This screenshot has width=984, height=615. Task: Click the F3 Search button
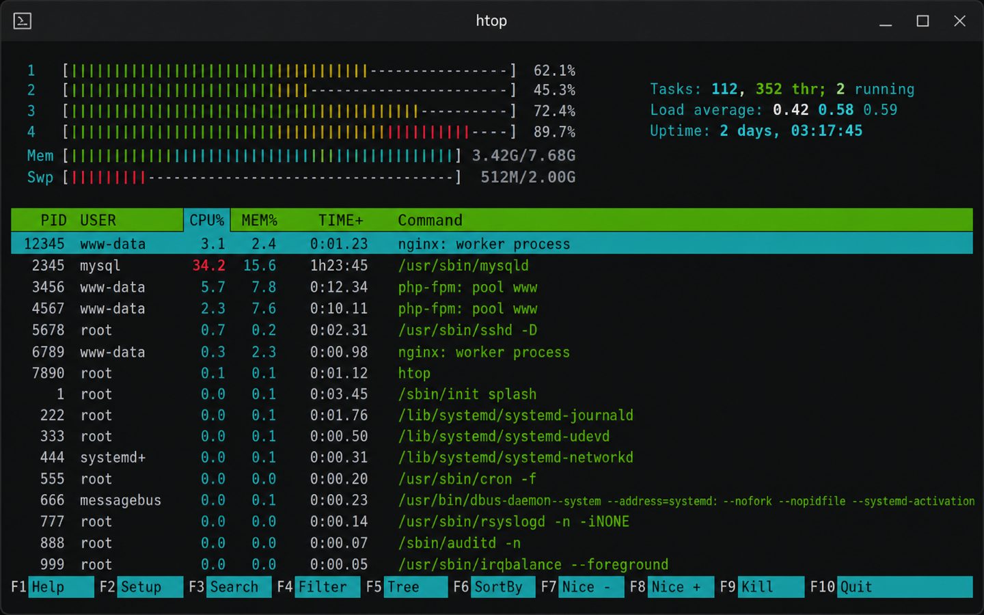coord(230,587)
